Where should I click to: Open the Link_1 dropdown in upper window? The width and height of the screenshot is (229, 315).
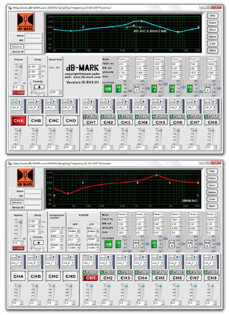point(89,107)
